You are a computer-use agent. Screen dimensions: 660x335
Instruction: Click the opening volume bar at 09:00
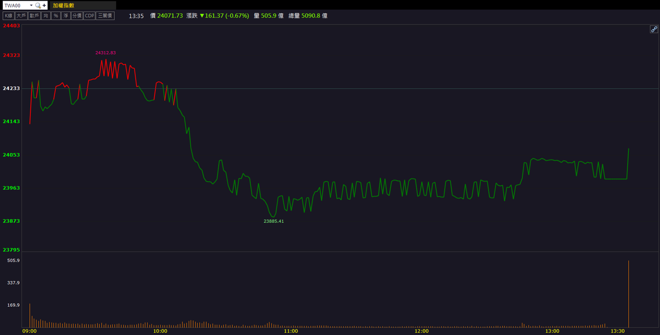(x=30, y=315)
